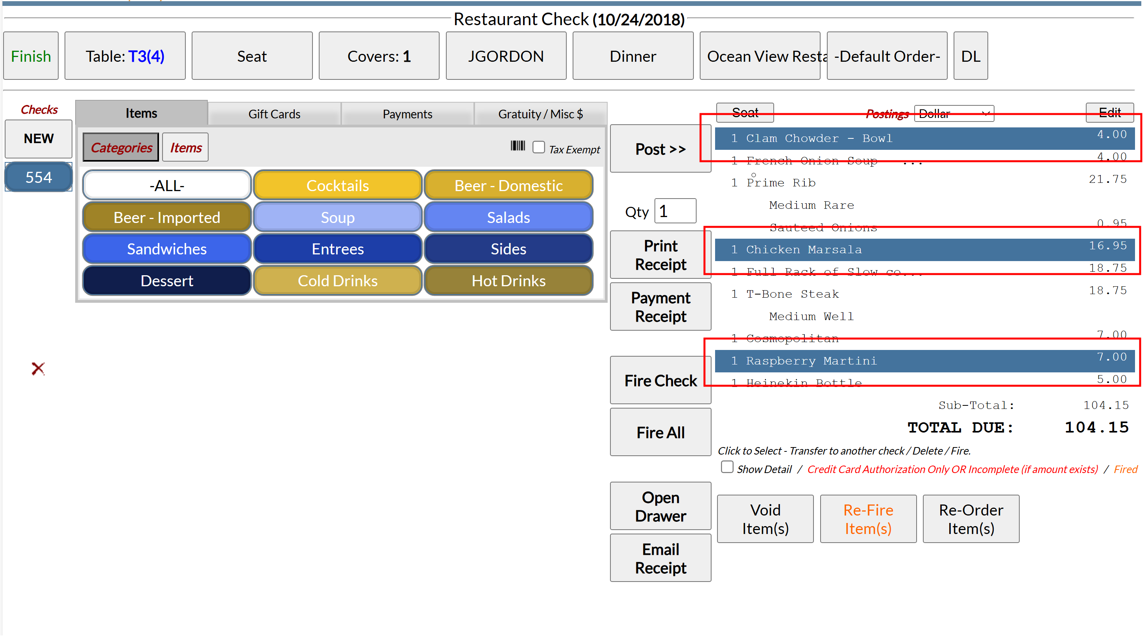Click the DL button
The height and width of the screenshot is (637, 1148).
click(x=971, y=56)
